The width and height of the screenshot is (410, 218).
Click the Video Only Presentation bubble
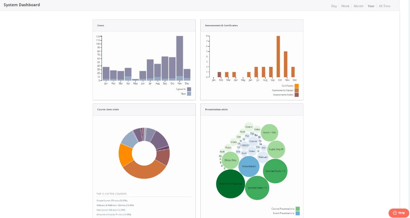(x=230, y=184)
